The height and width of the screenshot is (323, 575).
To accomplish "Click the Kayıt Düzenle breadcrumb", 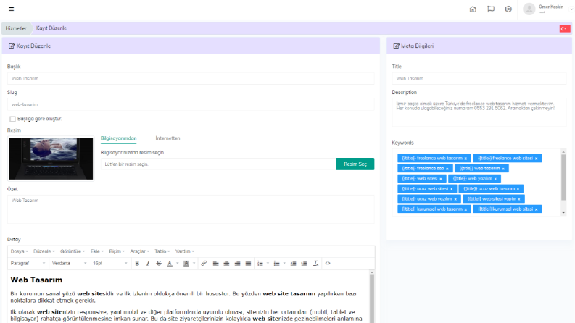I will [51, 28].
